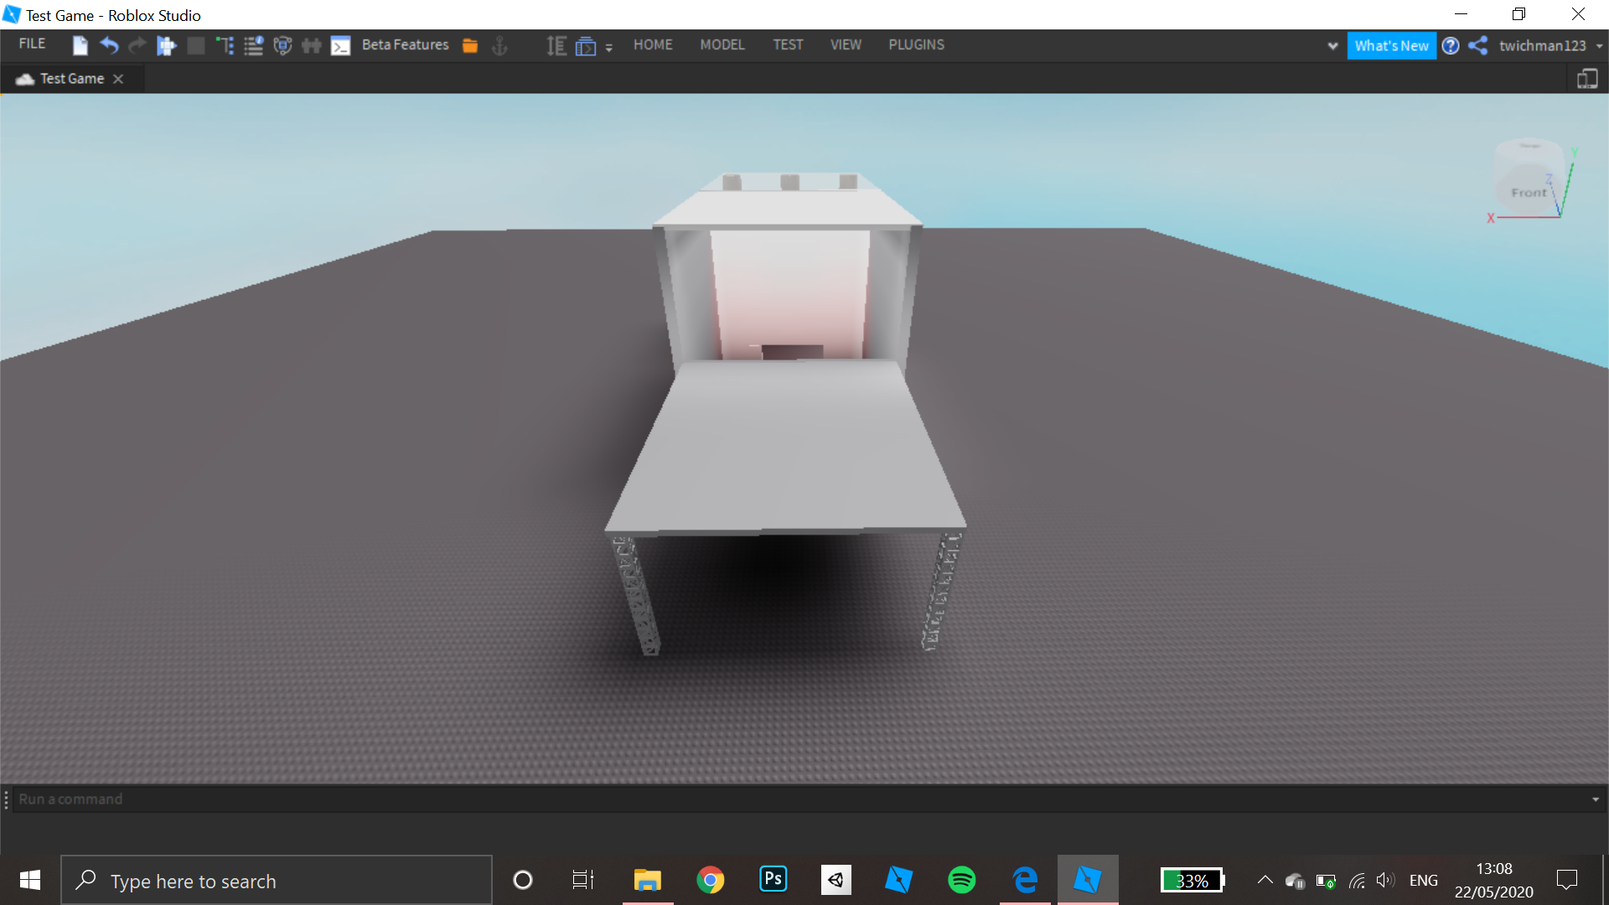Expand the twichman123 account dropdown
The height and width of the screenshot is (905, 1609).
[1597, 46]
